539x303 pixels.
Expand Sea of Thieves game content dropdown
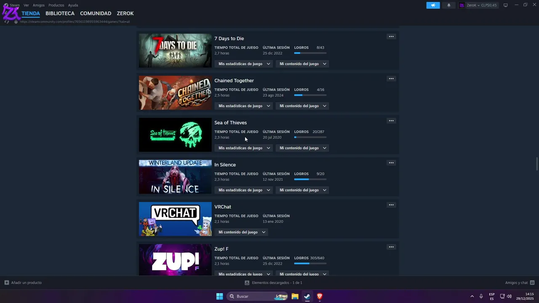click(x=302, y=148)
